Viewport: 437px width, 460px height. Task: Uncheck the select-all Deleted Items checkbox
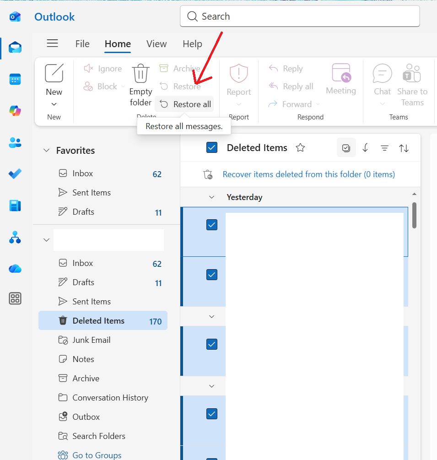tap(212, 147)
